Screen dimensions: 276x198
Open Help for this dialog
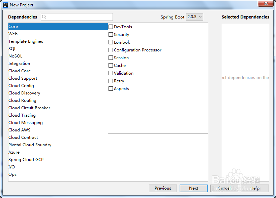pos(255,188)
